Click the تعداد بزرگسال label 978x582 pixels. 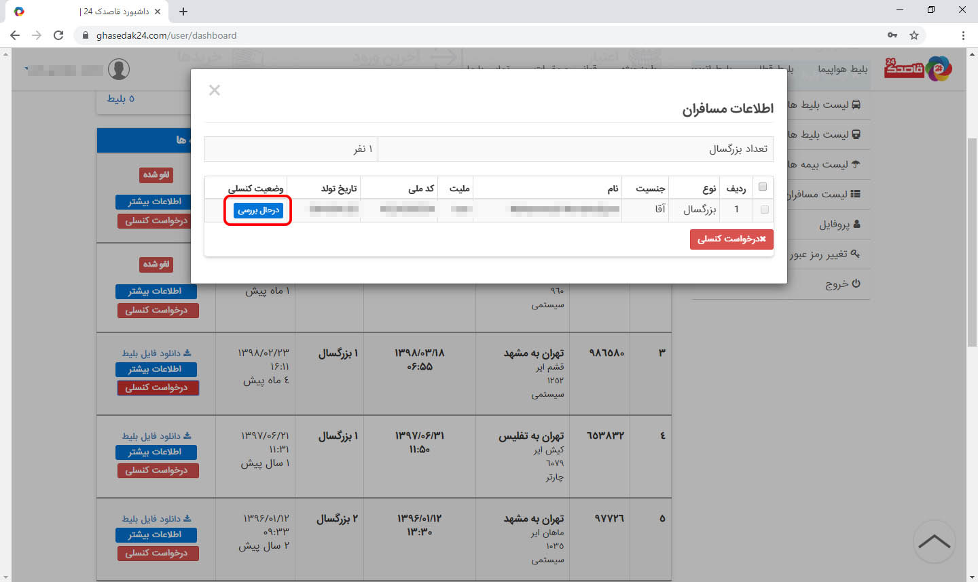738,149
